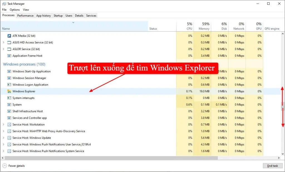The image size is (285, 172).
Task: Click the Service Host: Workstation gear icon
Action: point(9,125)
